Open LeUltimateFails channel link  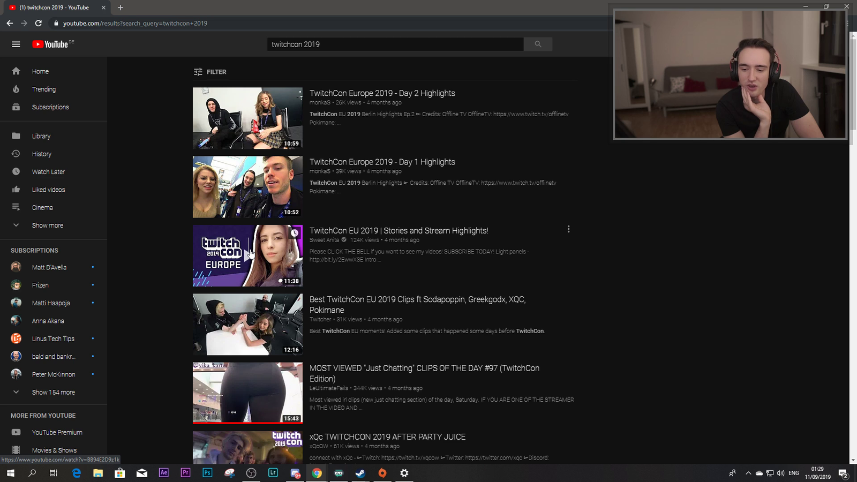[329, 388]
